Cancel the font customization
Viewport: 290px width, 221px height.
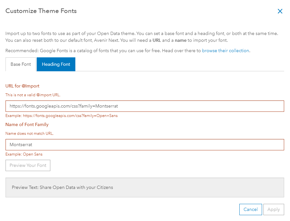pyautogui.click(x=250, y=209)
